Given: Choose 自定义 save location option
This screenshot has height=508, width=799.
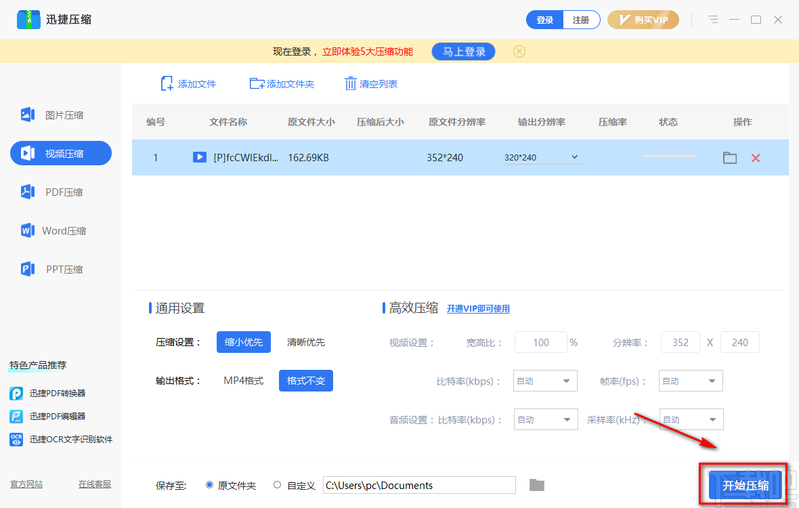Looking at the screenshot, I should pyautogui.click(x=278, y=485).
